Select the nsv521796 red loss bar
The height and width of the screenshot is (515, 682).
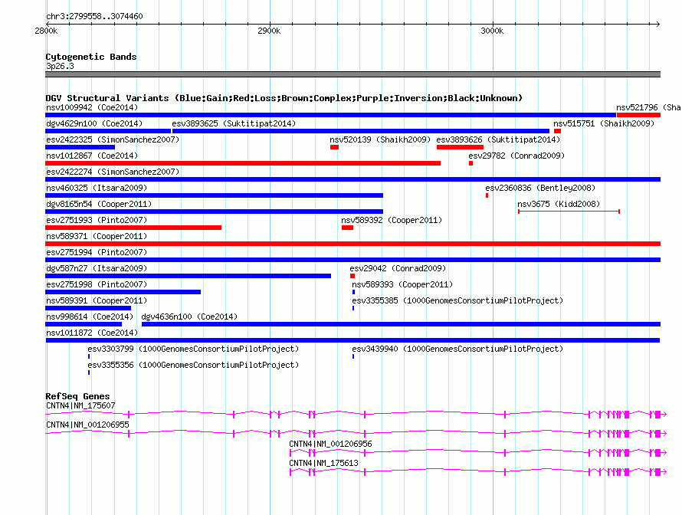pos(638,115)
